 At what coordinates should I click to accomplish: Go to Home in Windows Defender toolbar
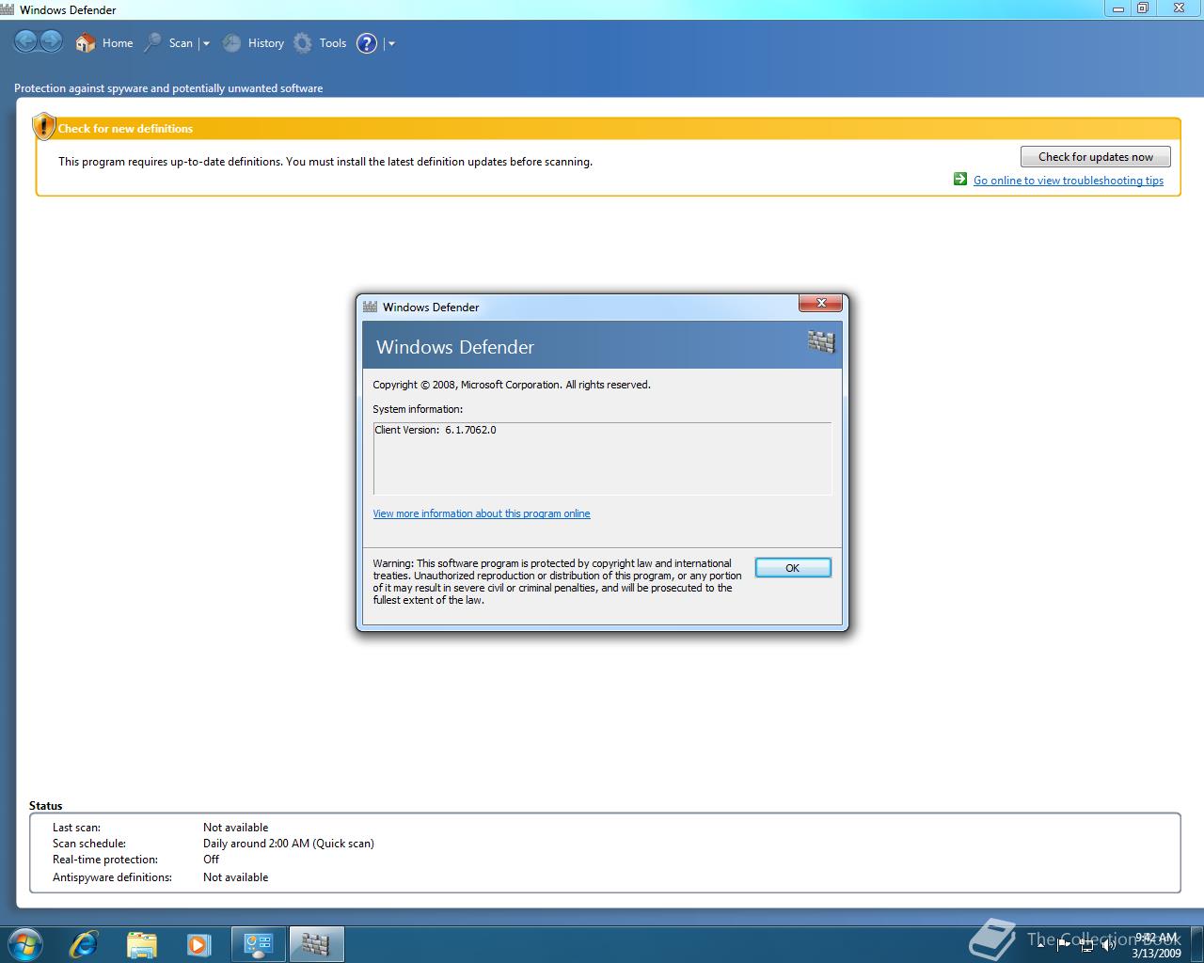coord(104,43)
